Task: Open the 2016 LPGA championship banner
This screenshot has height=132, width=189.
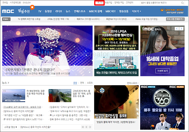Action: (x=116, y=38)
